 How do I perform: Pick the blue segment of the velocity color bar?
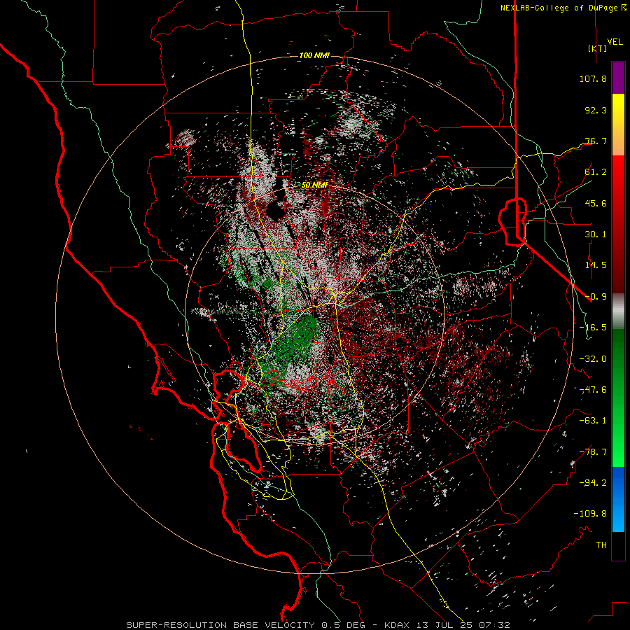point(618,499)
